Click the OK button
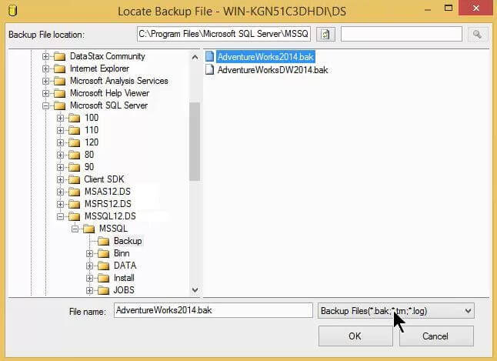Screen dimensions: 497x361 click(355, 336)
